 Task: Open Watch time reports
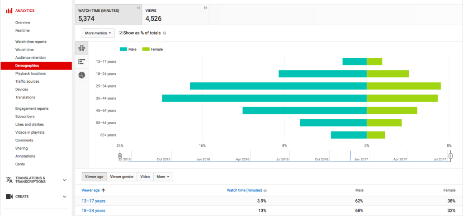click(31, 42)
